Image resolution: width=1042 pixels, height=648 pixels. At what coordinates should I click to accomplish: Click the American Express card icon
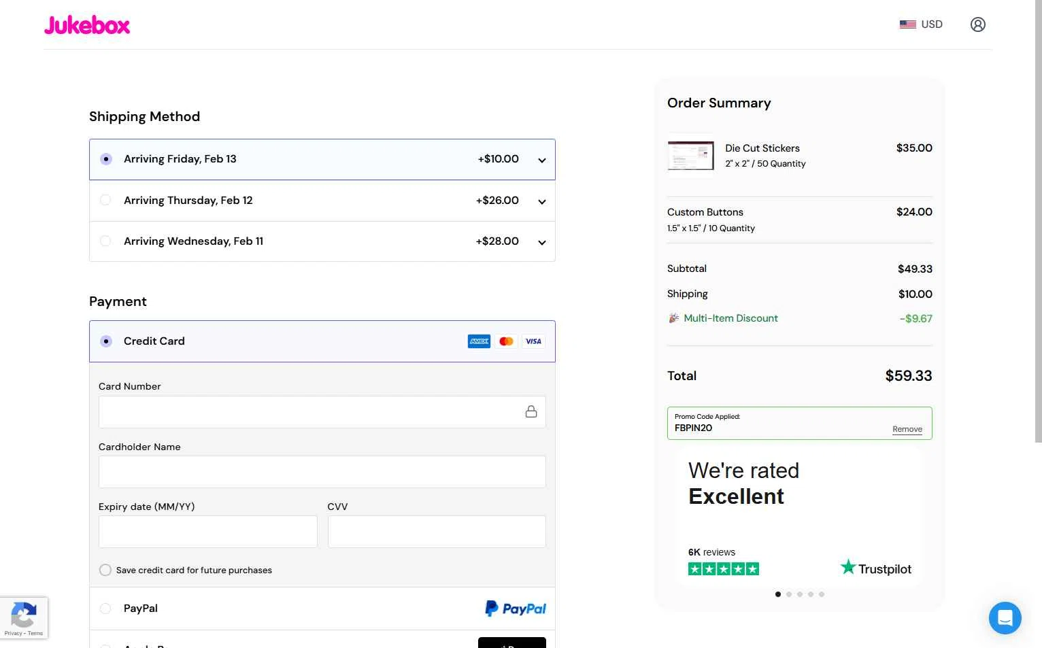click(x=479, y=341)
